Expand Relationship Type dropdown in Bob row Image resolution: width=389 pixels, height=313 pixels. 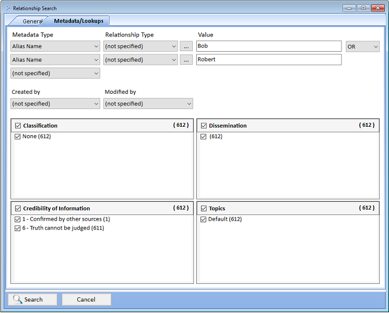tap(140, 46)
